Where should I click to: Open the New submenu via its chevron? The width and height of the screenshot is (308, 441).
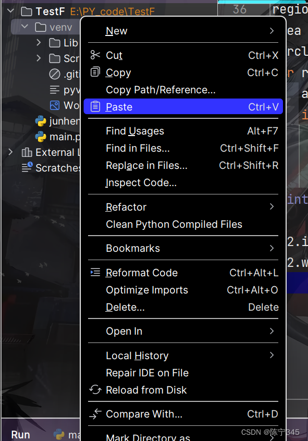tap(272, 31)
